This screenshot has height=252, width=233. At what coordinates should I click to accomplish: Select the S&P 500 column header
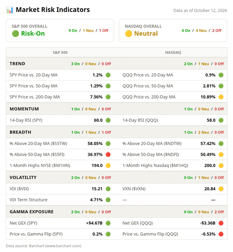[60, 53]
